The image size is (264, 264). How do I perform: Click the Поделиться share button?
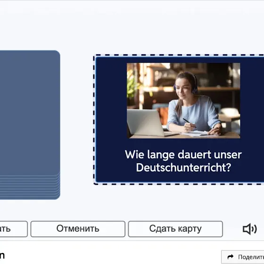(x=243, y=257)
